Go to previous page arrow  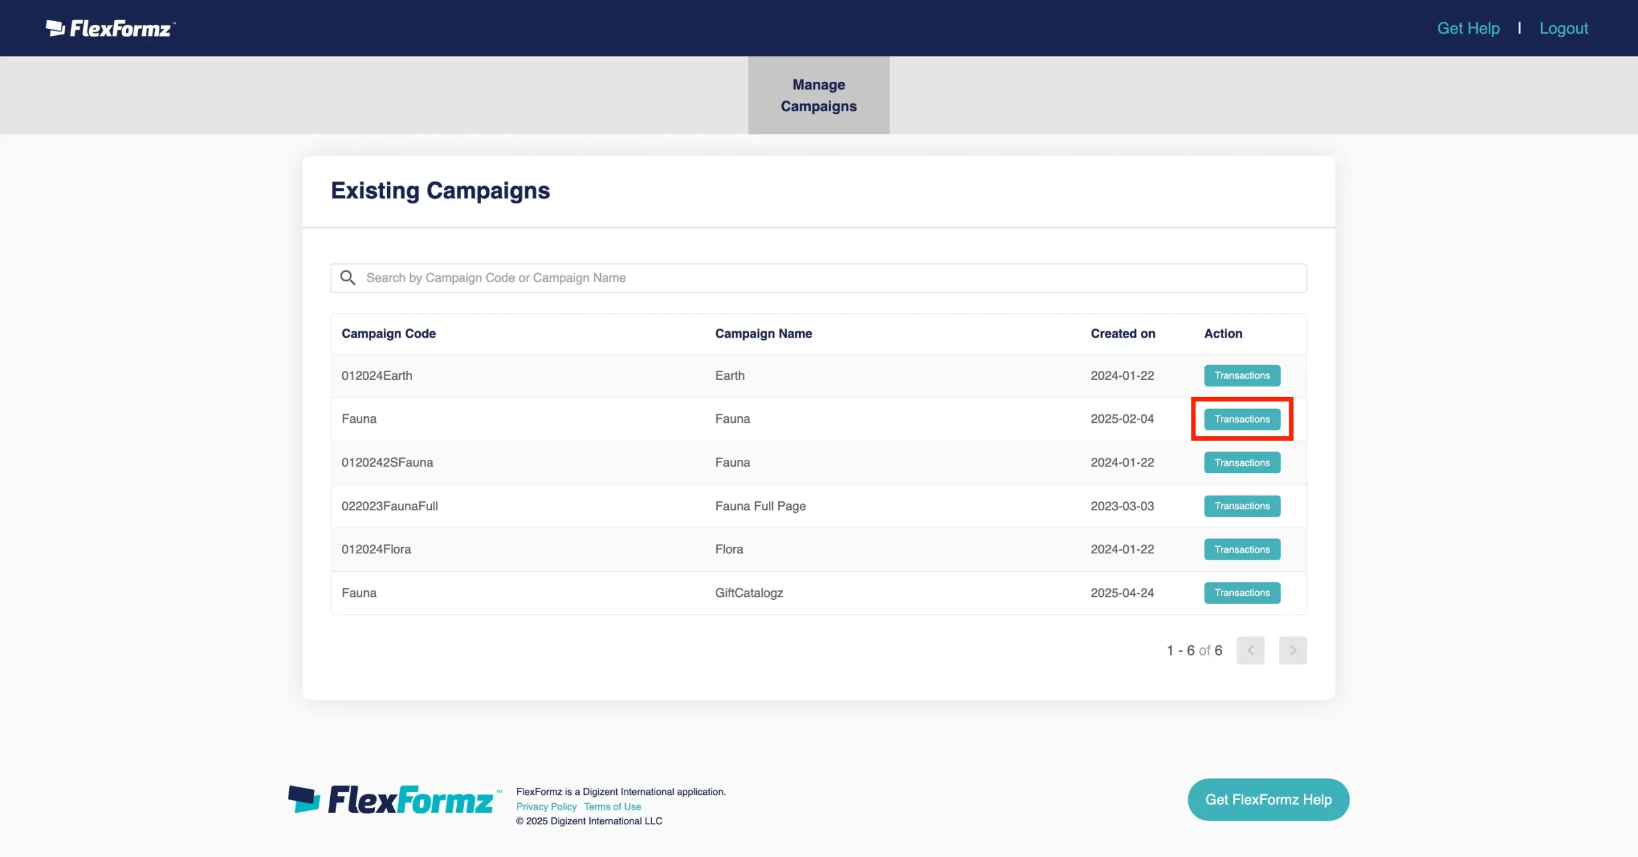[x=1250, y=650]
